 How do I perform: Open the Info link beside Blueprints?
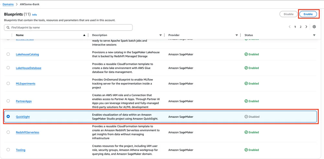pos(35,15)
